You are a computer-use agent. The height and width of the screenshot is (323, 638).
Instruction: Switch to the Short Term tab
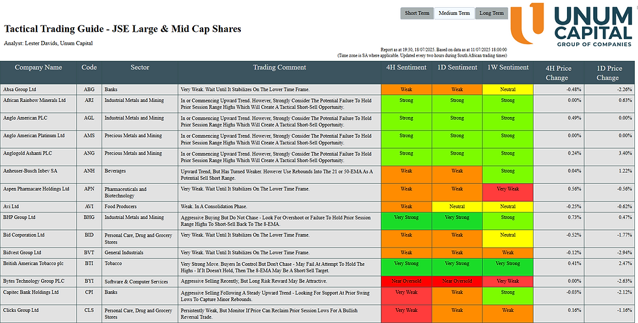(x=417, y=13)
